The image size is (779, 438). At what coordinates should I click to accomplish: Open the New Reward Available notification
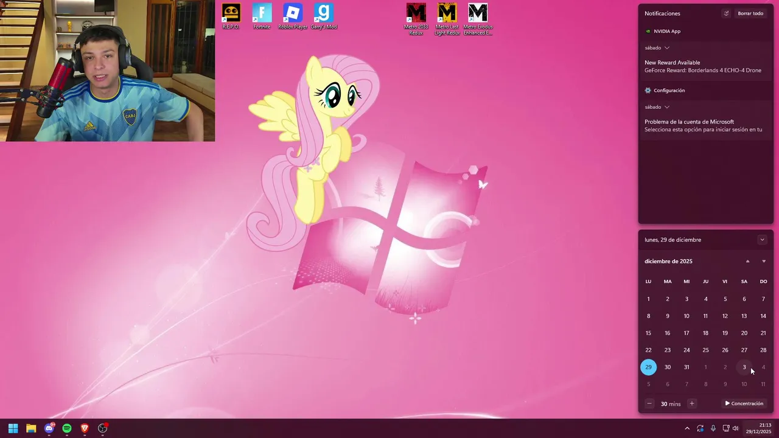[705, 66]
